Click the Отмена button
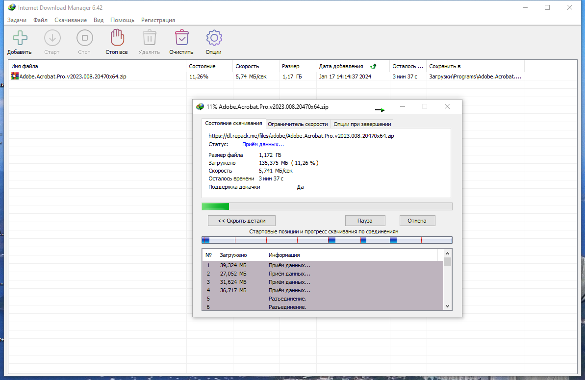 pos(417,221)
